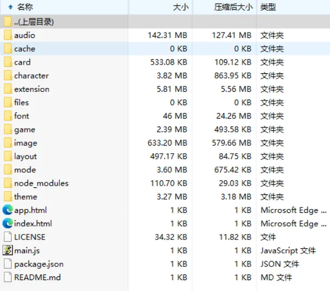Select the cache folder icon
The width and height of the screenshot is (330, 291).
click(x=8, y=48)
